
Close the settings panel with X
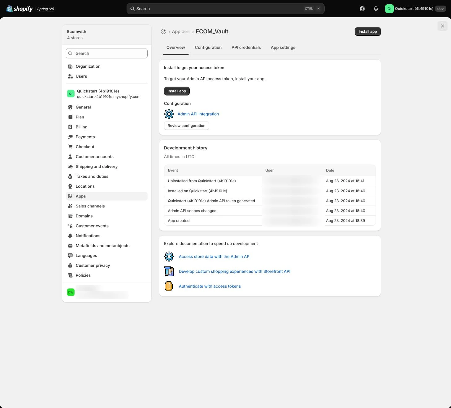click(x=442, y=26)
